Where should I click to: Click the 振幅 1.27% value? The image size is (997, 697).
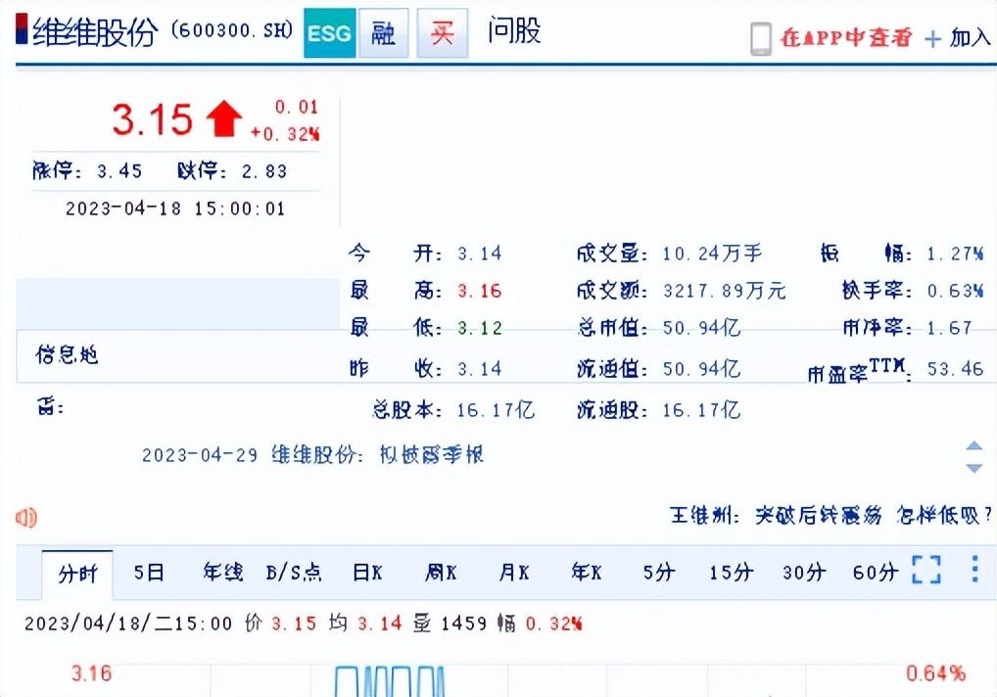point(956,254)
